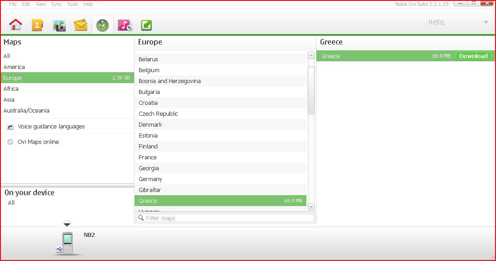
Task: Open Voice guidance languages
Action: point(51,126)
